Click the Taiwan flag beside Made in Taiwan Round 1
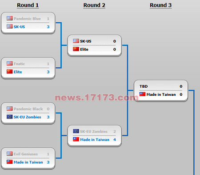200x175 pixels. 9,162
